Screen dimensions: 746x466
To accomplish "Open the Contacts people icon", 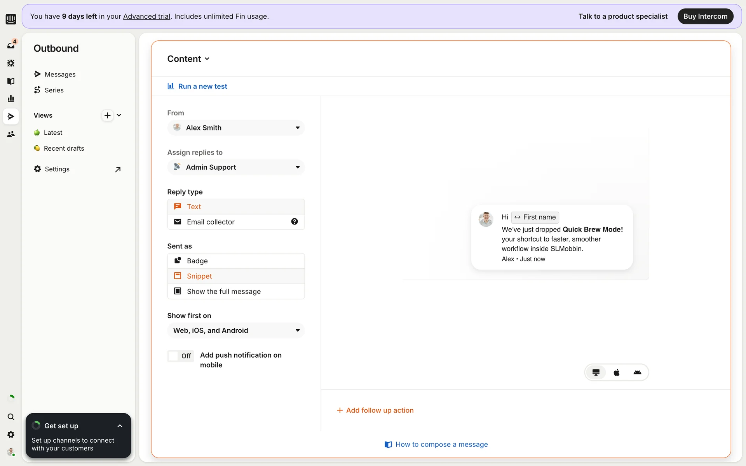I will pos(11,134).
